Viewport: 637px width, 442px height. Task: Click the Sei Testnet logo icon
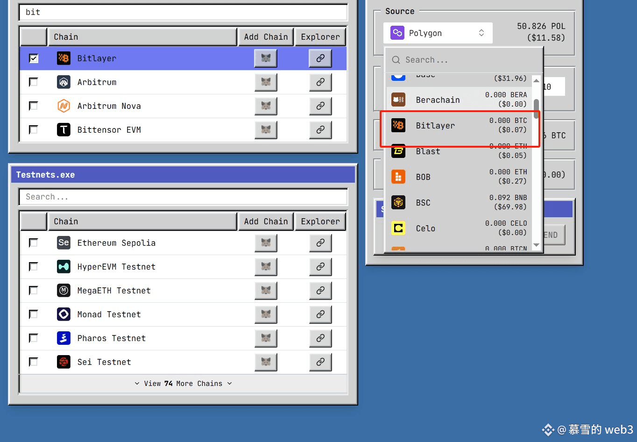click(64, 362)
